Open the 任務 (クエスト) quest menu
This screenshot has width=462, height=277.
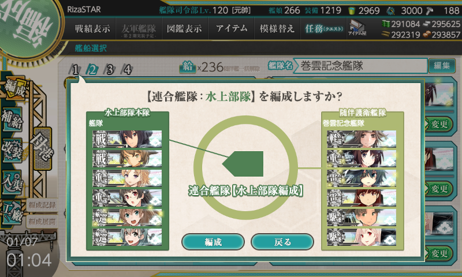coord(323,28)
